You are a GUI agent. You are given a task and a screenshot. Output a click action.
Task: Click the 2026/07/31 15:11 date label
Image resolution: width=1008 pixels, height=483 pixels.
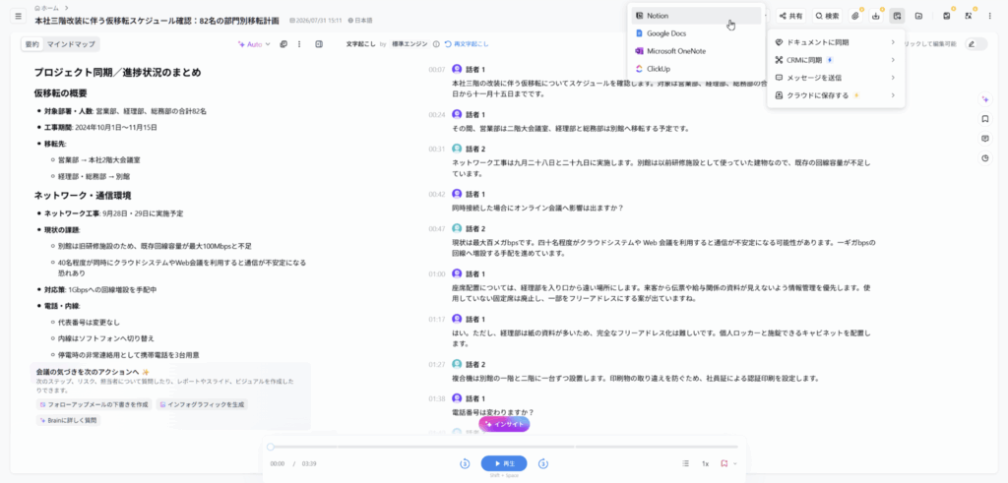(316, 21)
